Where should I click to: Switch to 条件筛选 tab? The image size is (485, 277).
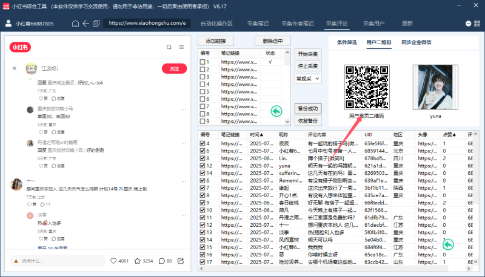coord(347,42)
